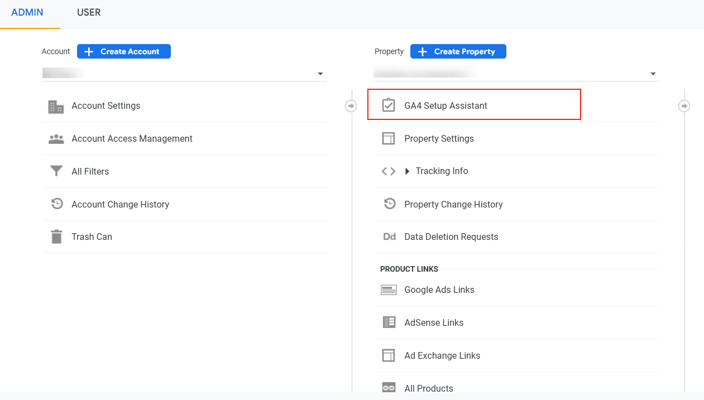Click the AdSense Links icon
This screenshot has height=400, width=704.
(x=389, y=322)
